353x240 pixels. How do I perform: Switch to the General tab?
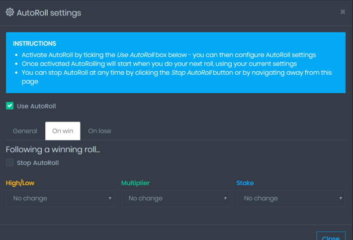(25, 131)
